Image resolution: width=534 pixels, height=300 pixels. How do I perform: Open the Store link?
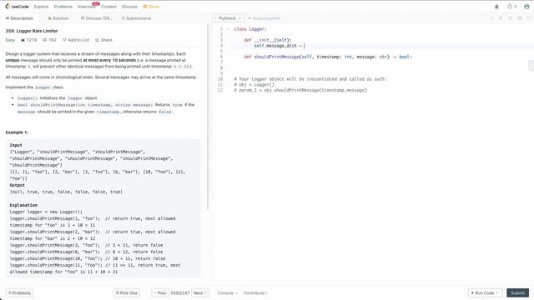151,7
